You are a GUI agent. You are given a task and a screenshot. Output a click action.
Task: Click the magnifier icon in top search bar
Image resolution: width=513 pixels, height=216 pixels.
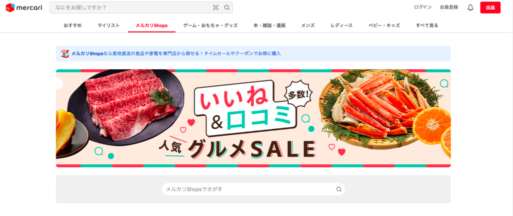(227, 8)
